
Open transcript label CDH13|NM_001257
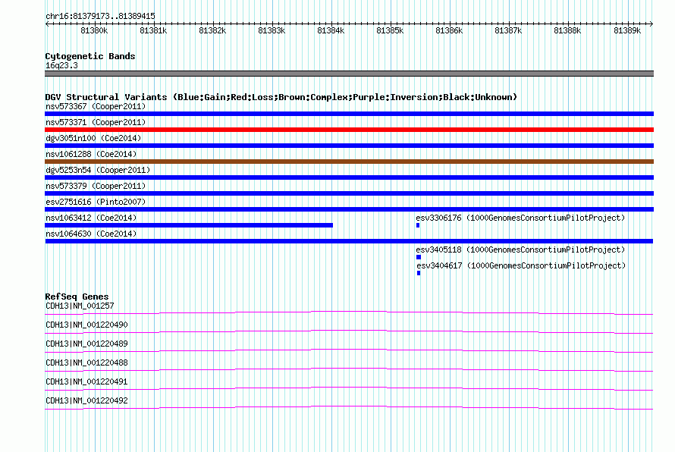[x=80, y=306]
